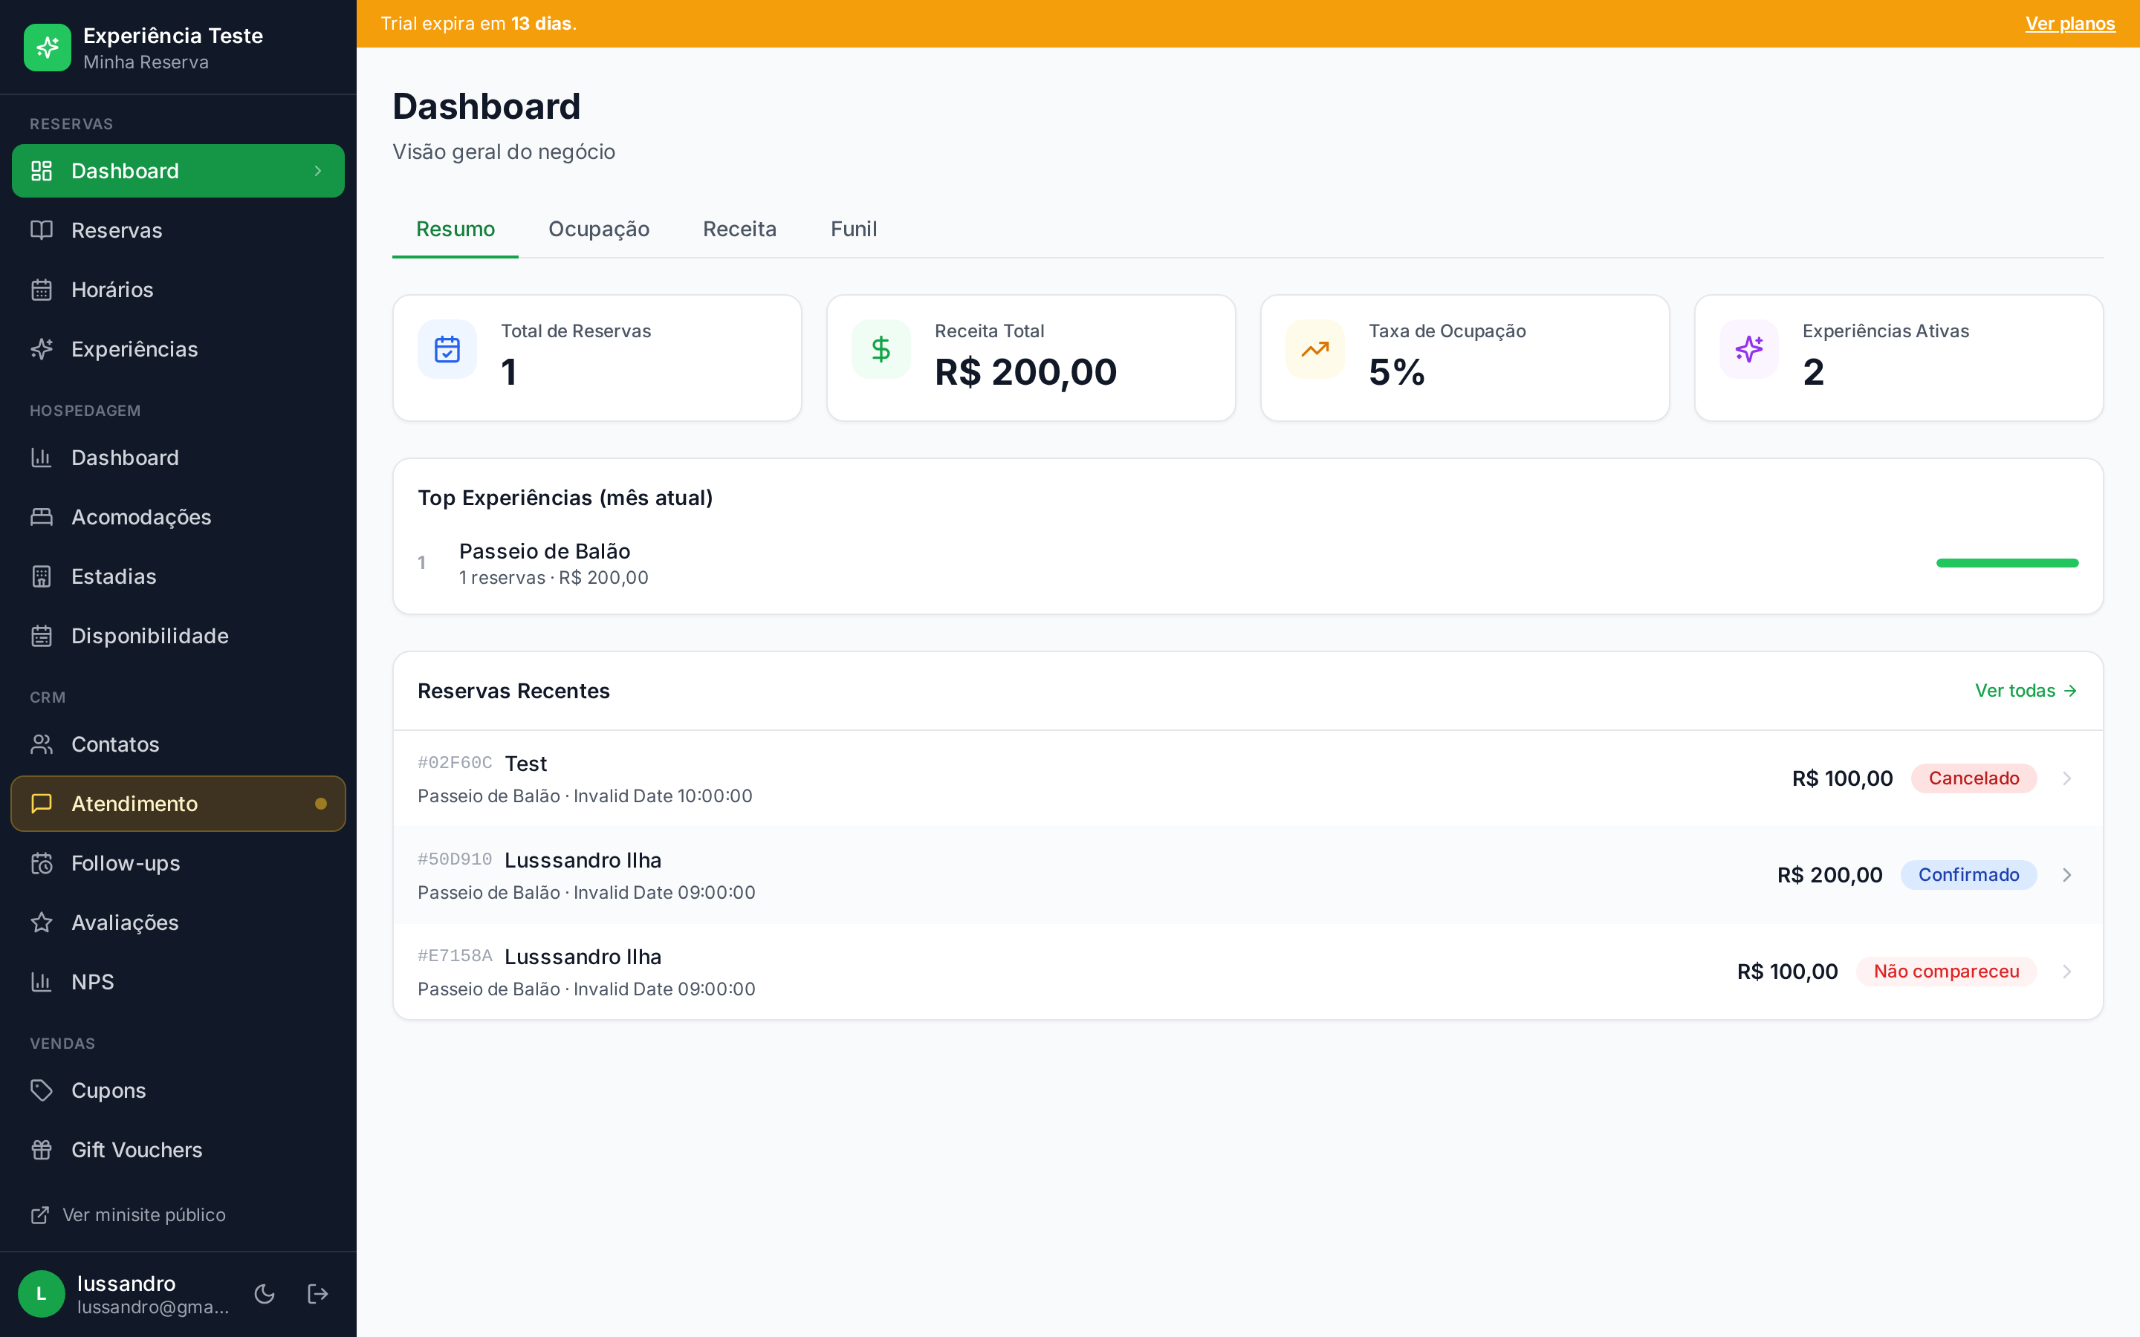Click the Experiências Ativas sparkle icon
The height and width of the screenshot is (1337, 2140).
[x=1748, y=349]
